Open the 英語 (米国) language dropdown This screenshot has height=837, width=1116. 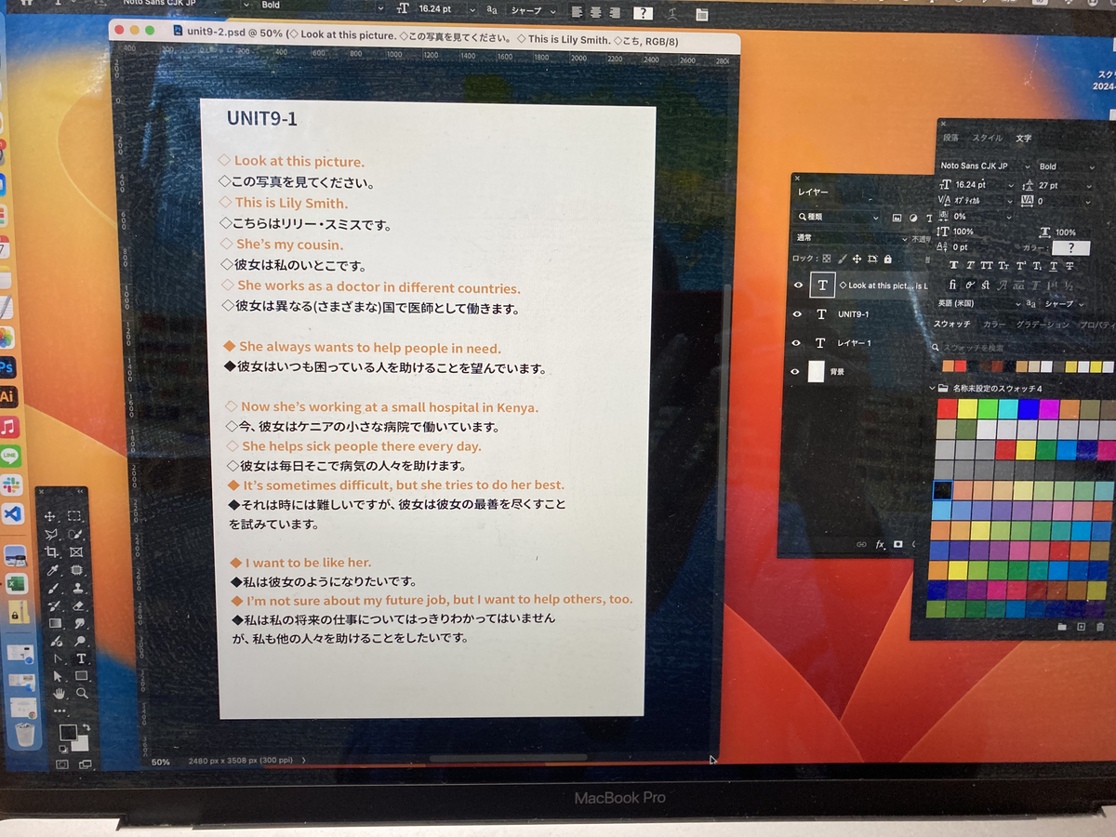[978, 303]
